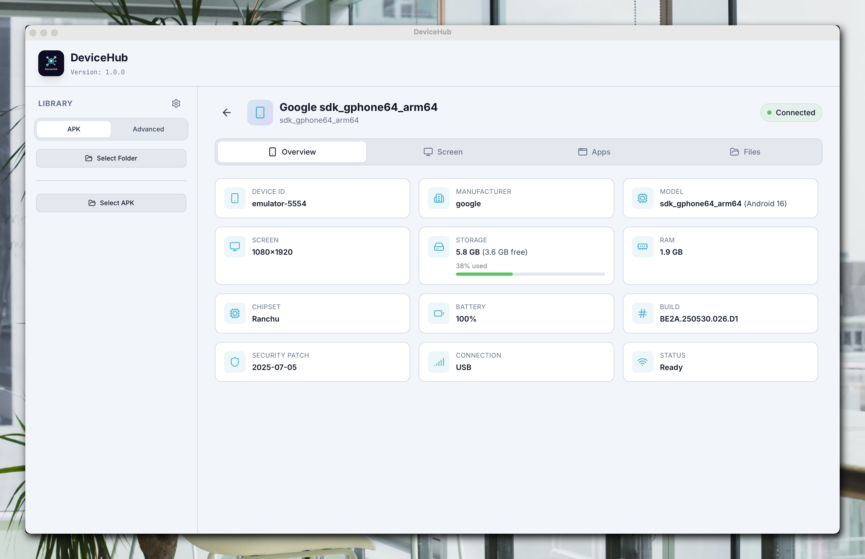
Task: Open the Screen tab
Action: pyautogui.click(x=443, y=152)
